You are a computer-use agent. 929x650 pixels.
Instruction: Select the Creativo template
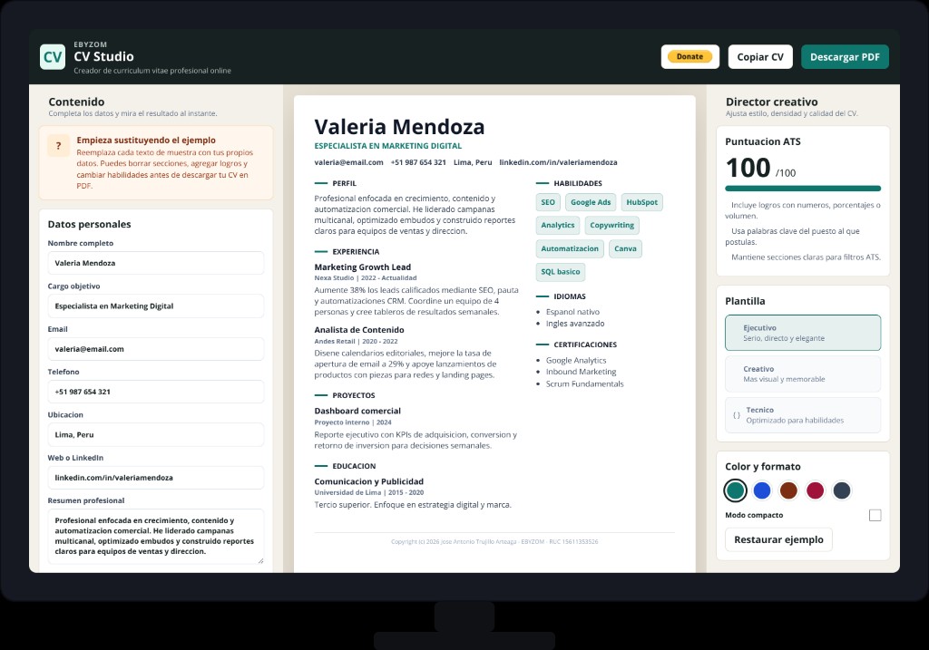803,374
